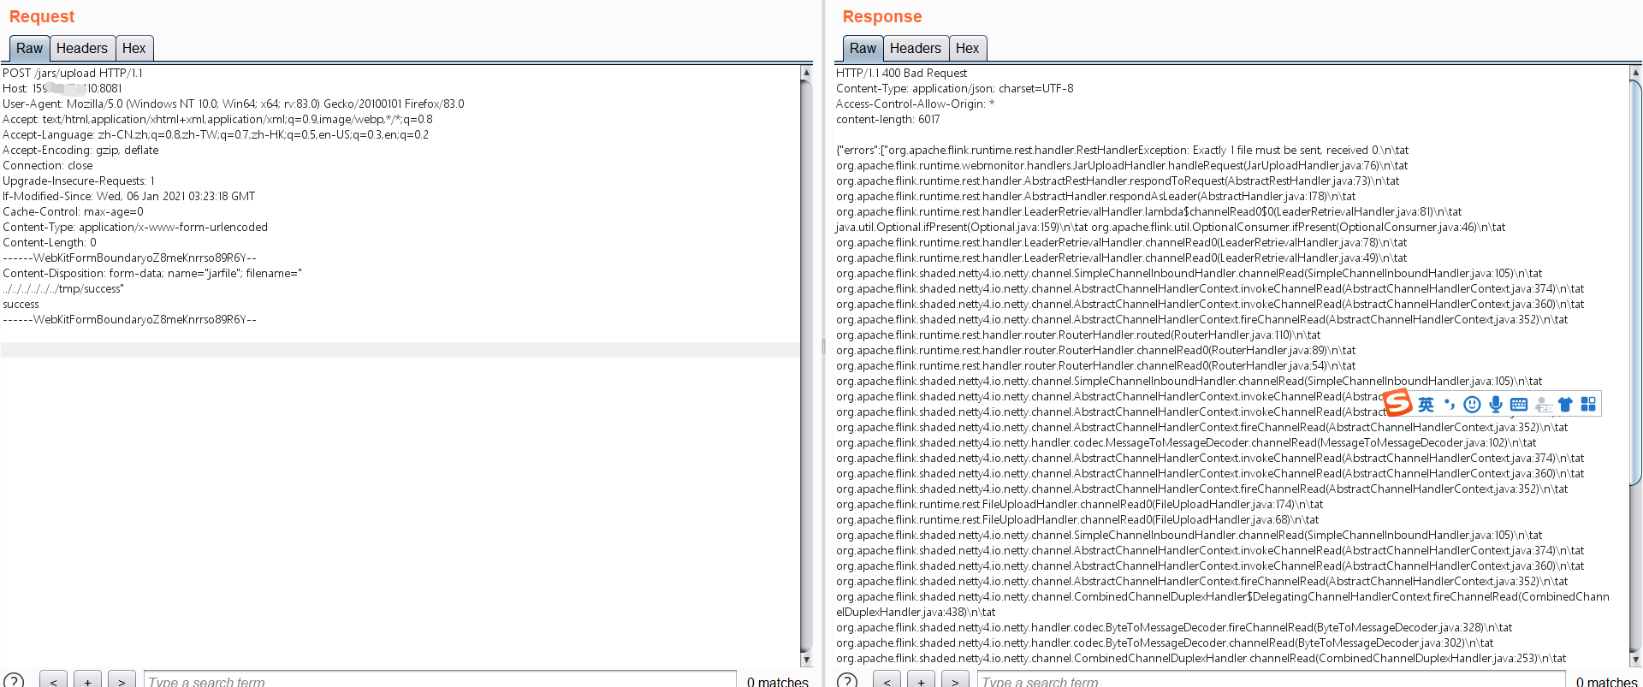The height and width of the screenshot is (687, 1643).
Task: Click the Response vertical scrollbar thumb
Action: pyautogui.click(x=1636, y=282)
